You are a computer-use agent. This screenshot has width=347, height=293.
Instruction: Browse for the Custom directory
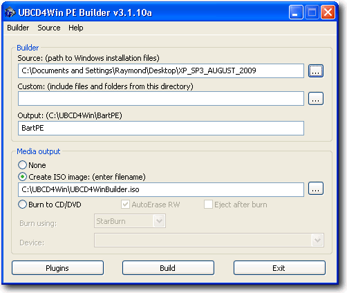click(316, 99)
